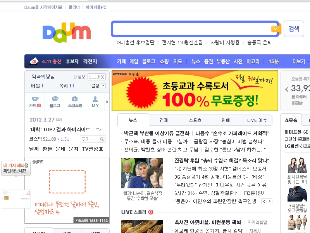The image size is (310, 233).
Task: Open 블로그 in the navigation bar
Action: pyautogui.click(x=149, y=61)
